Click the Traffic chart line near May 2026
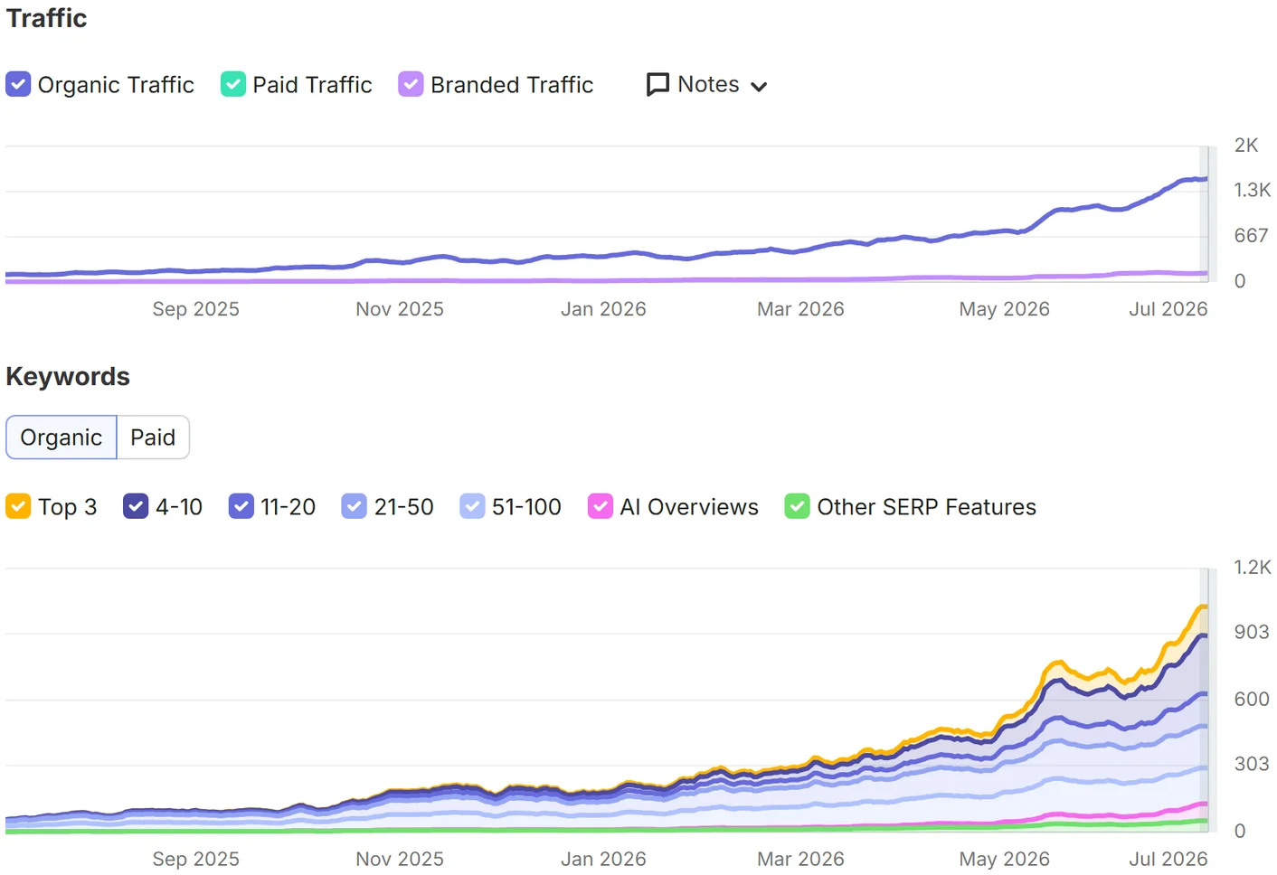The image size is (1277, 875). (1004, 231)
